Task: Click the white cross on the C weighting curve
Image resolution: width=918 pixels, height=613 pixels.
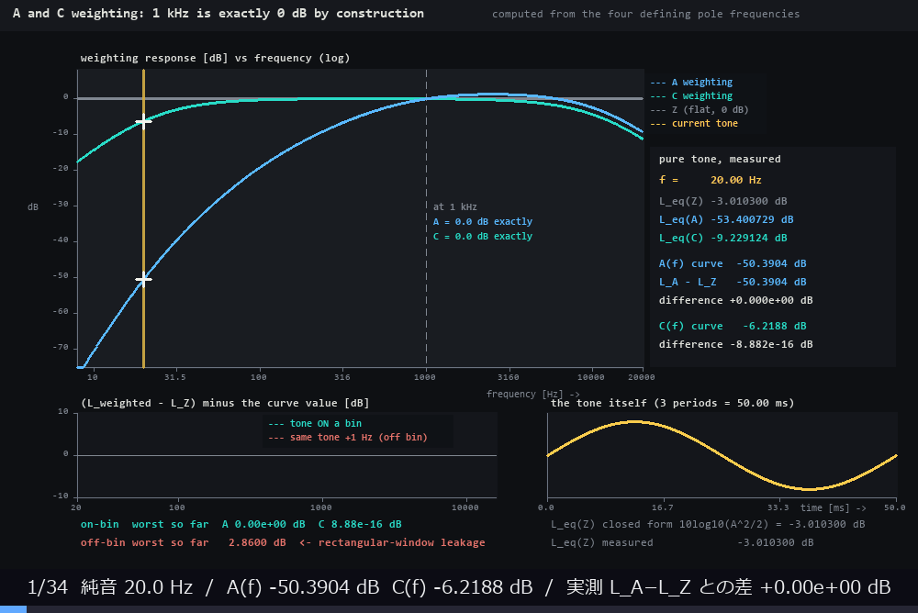Action: pyautogui.click(x=143, y=121)
